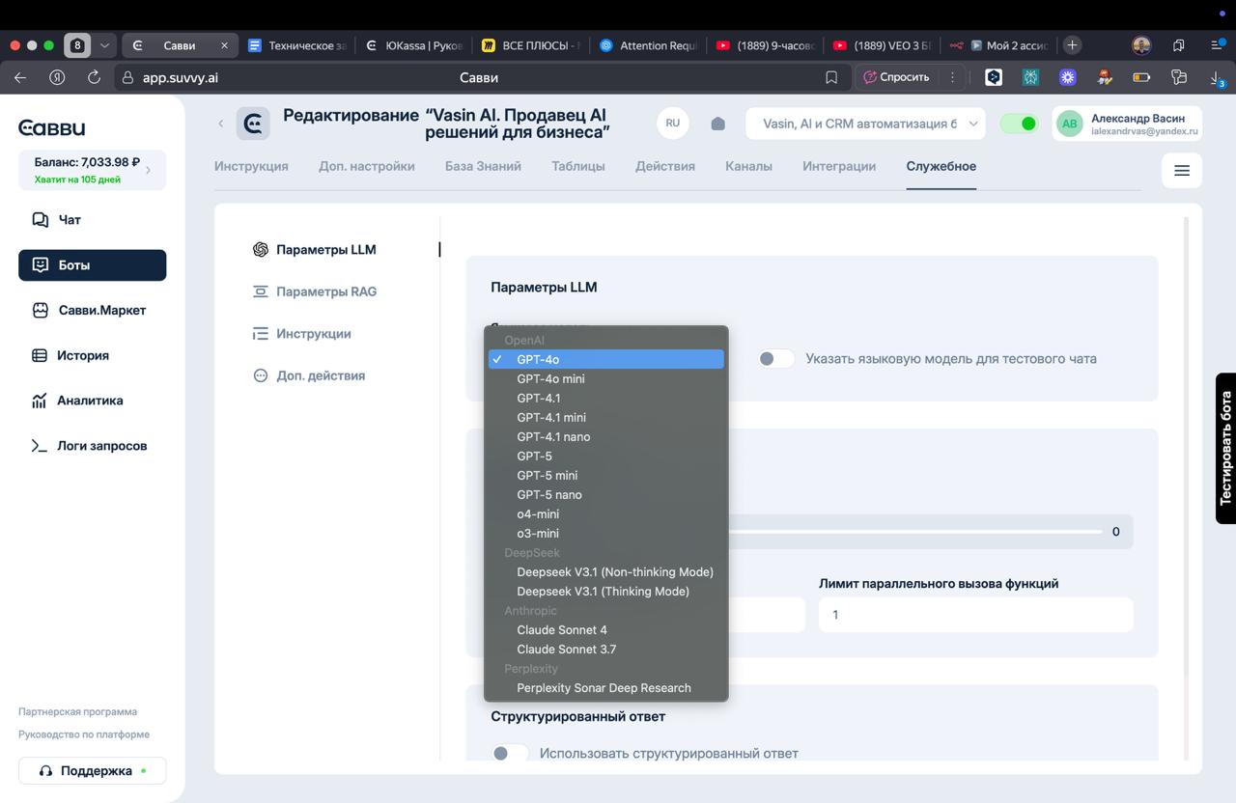Image resolution: width=1236 pixels, height=803 pixels.
Task: Select GPT-4.1 nano model option
Action: click(605, 436)
